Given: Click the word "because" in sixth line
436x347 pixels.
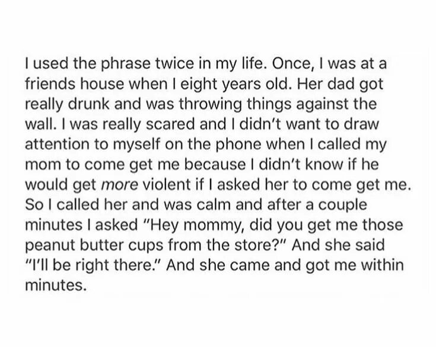Looking at the screenshot, I should tap(215, 165).
